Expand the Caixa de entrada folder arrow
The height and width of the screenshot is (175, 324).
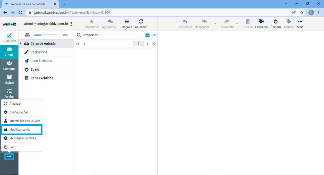(21, 43)
